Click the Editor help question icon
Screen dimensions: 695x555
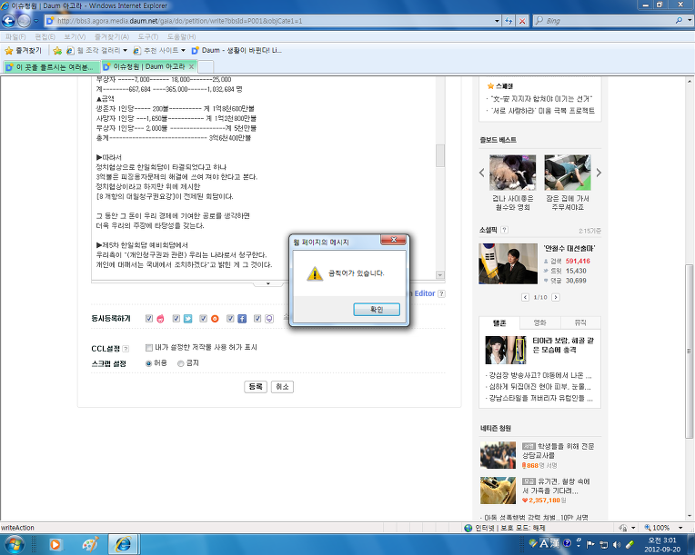[x=441, y=293]
